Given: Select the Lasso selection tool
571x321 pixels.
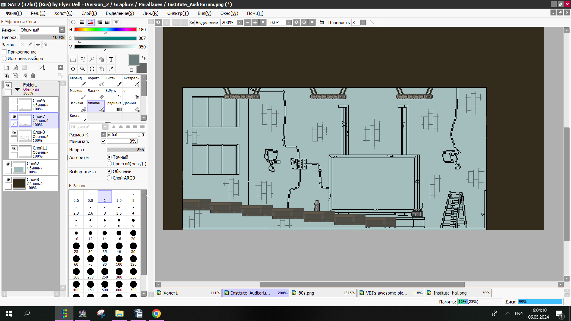Looking at the screenshot, I should [x=82, y=59].
